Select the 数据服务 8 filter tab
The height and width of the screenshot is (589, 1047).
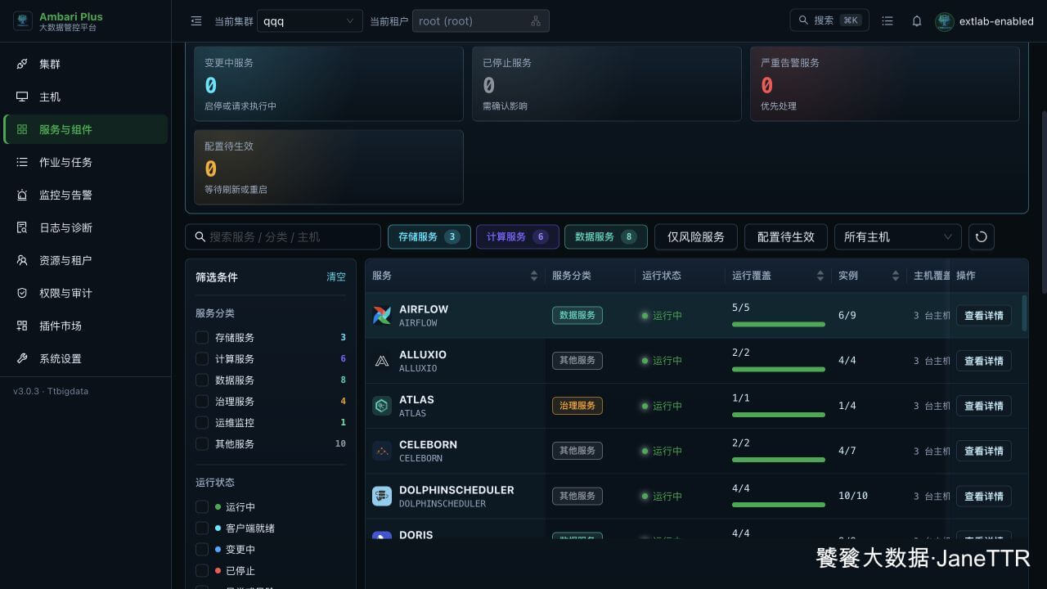(x=606, y=236)
